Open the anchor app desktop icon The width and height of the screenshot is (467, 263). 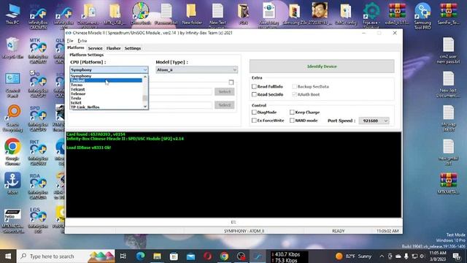pos(12,183)
